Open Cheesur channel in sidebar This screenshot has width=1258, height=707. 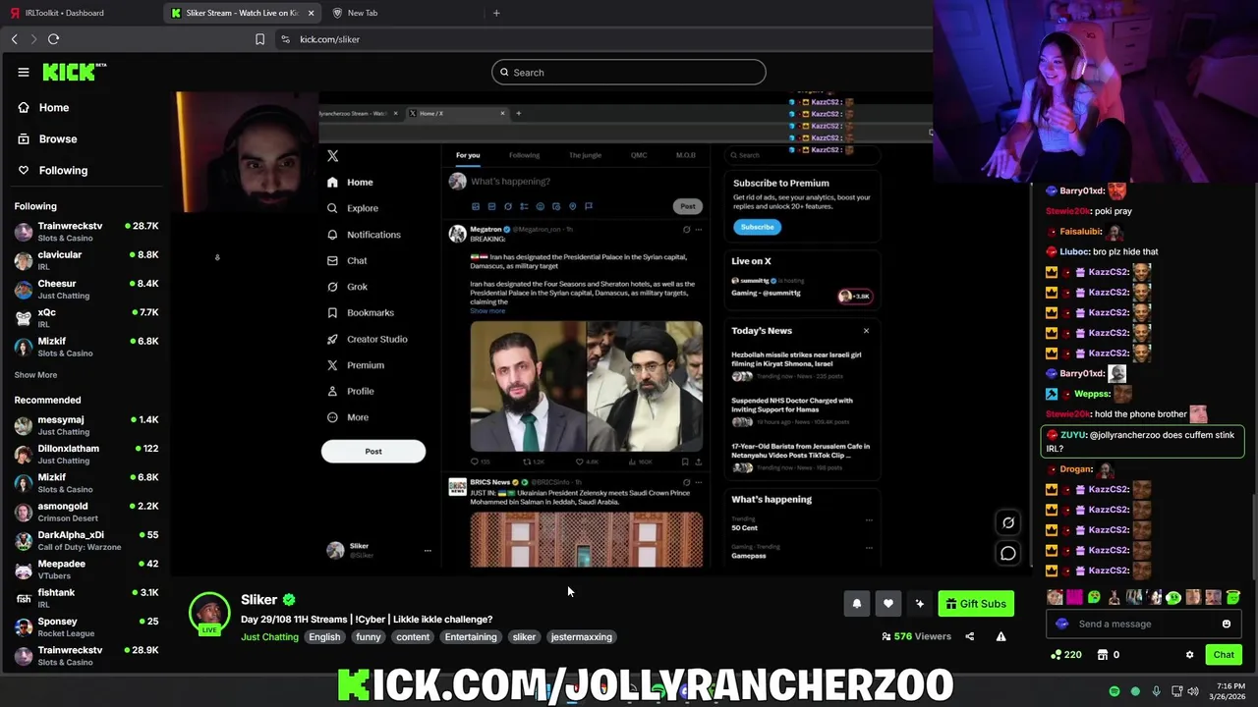(86, 289)
